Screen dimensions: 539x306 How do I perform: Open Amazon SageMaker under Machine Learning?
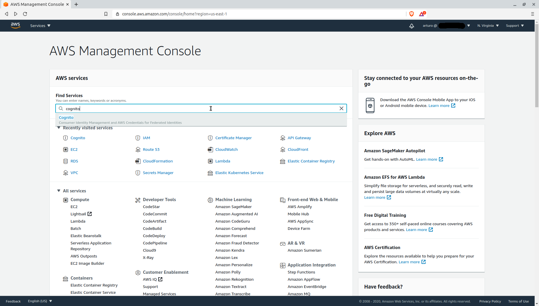point(233,207)
